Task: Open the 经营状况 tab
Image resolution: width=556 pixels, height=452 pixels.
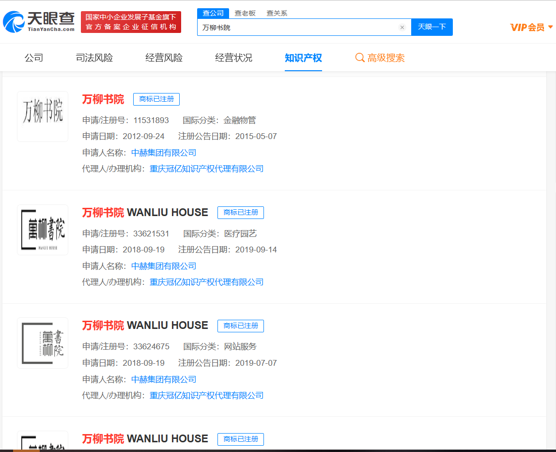Action: pyautogui.click(x=233, y=58)
